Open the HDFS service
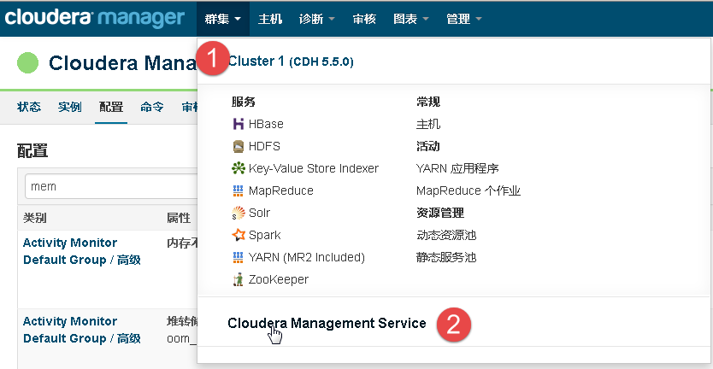Viewport: 713px width, 369px height. point(264,146)
